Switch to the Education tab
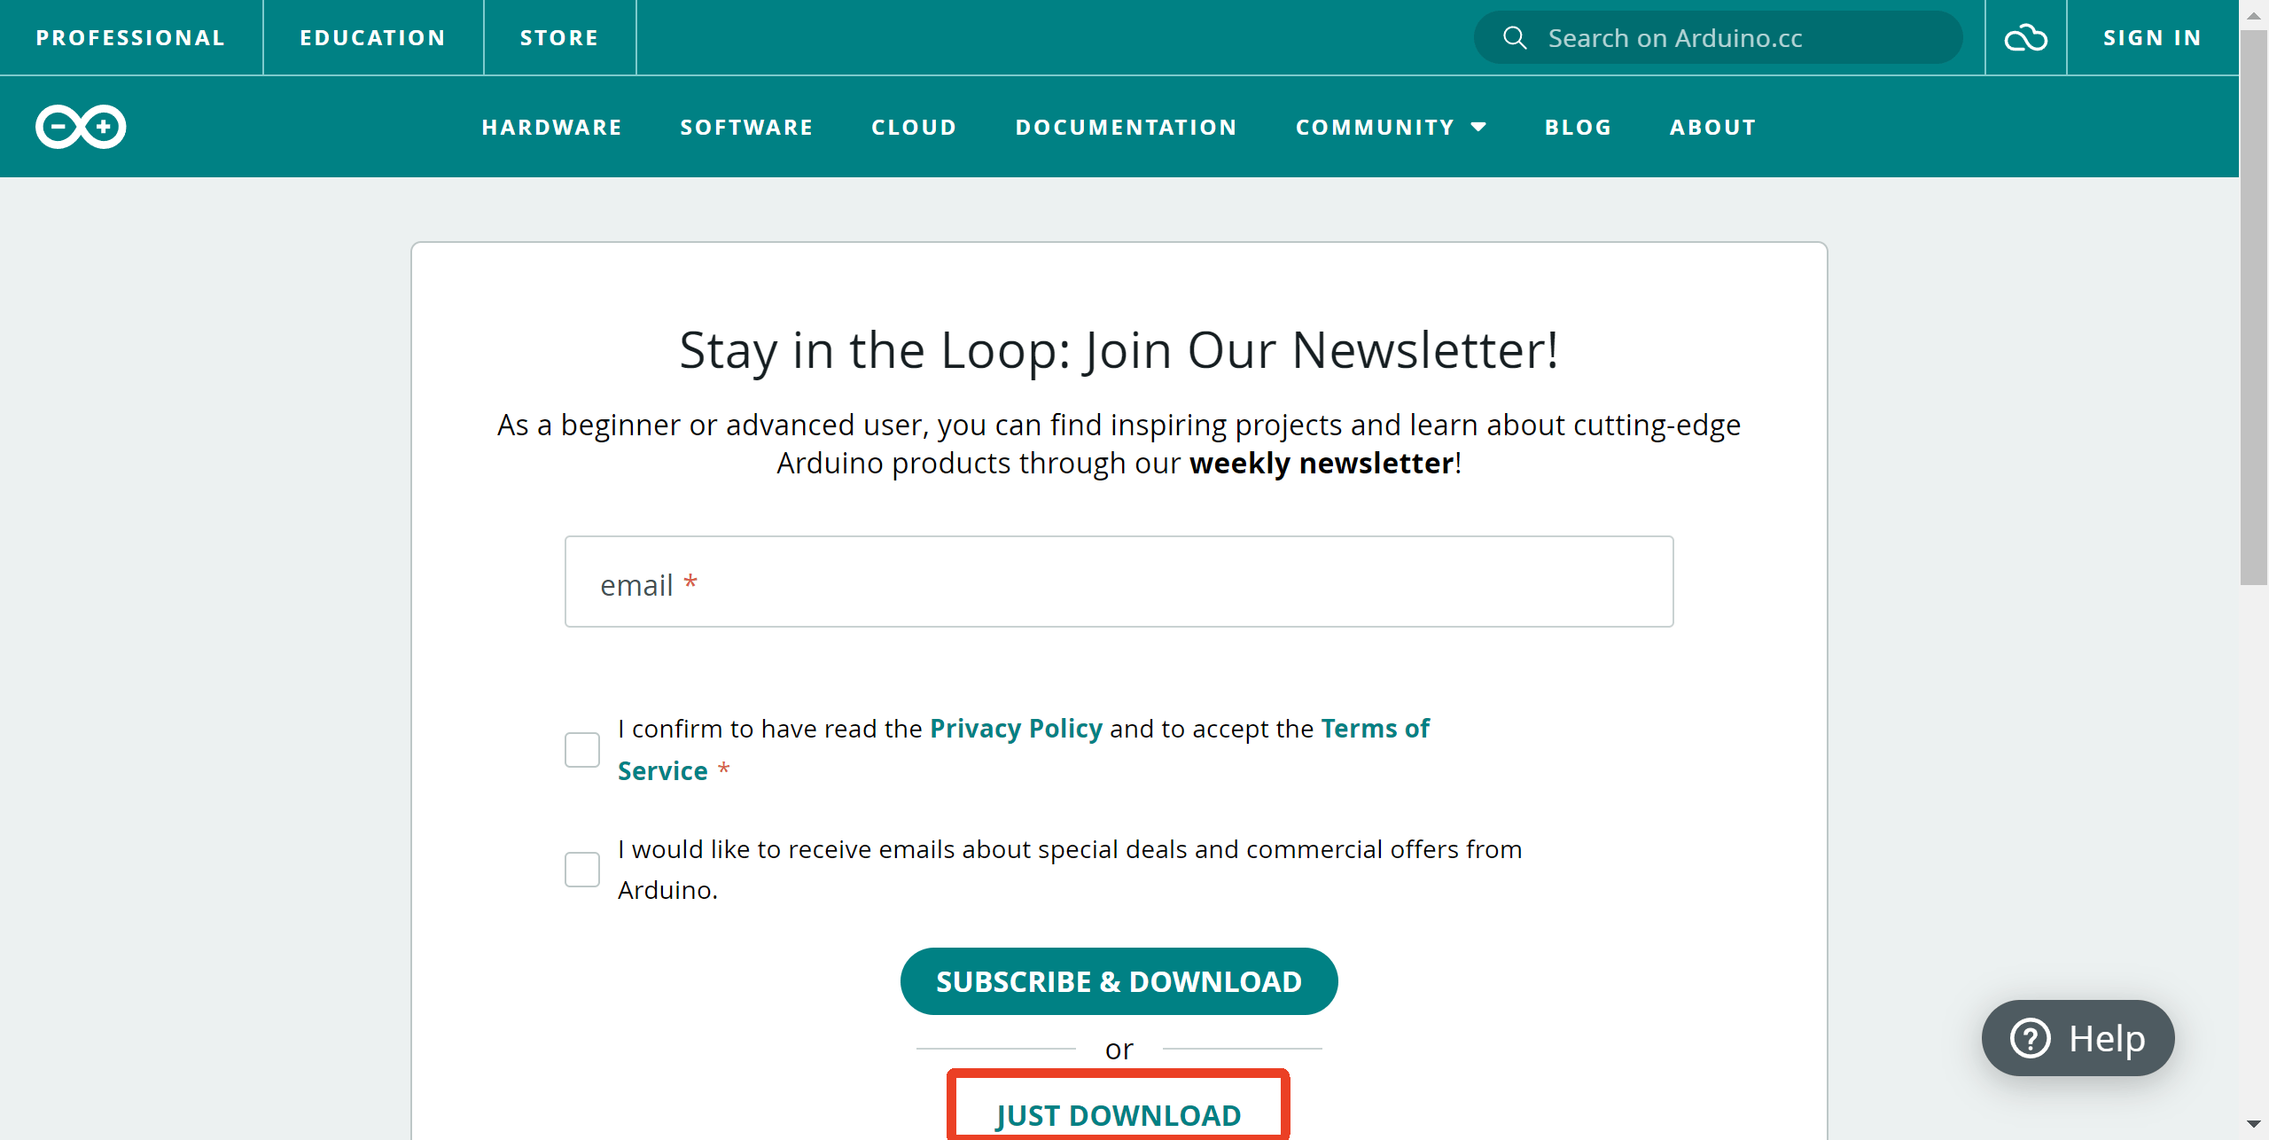 coord(372,38)
